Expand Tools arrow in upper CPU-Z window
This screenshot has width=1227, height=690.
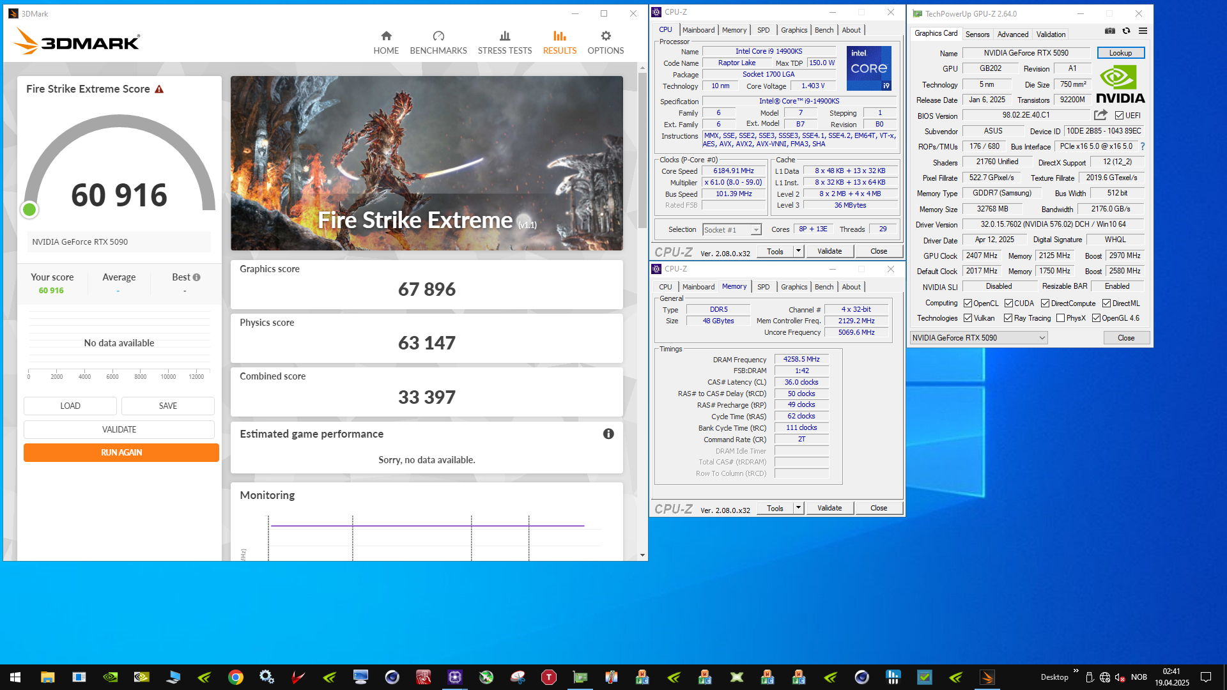coord(798,251)
